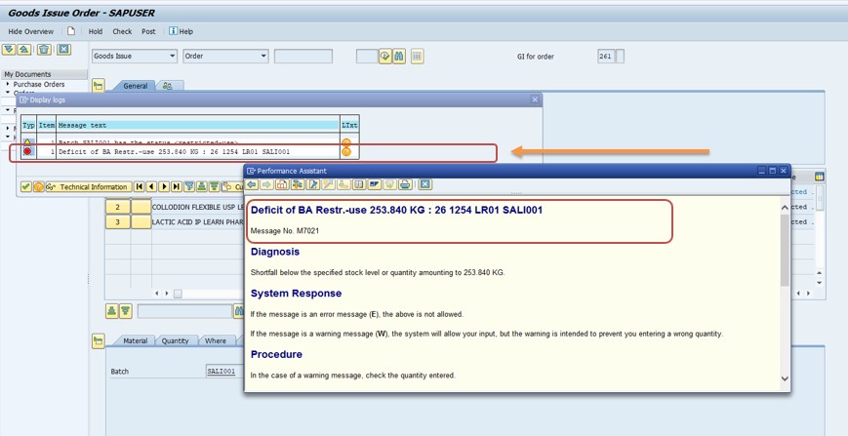
Task: Click the print icon in Performance Assistant toolbar
Action: click(405, 184)
